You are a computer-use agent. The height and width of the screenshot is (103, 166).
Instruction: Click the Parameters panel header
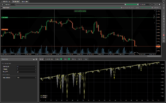pyautogui.click(x=19, y=59)
